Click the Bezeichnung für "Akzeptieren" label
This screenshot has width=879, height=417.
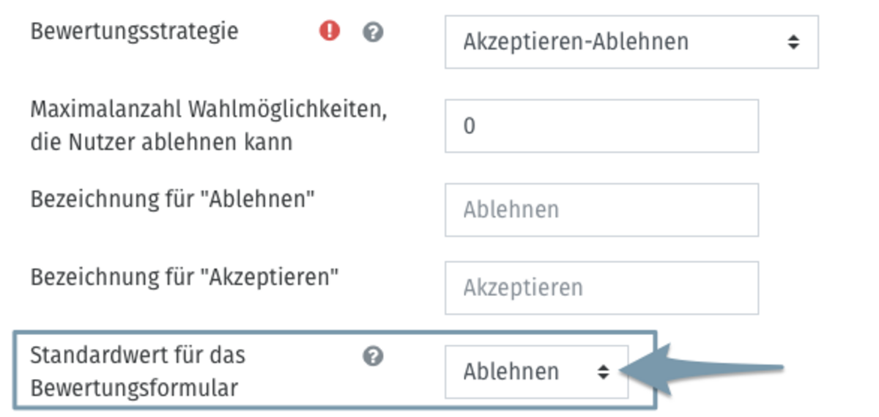tap(185, 277)
